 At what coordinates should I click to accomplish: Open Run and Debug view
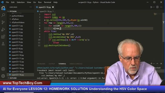(x=3, y=29)
